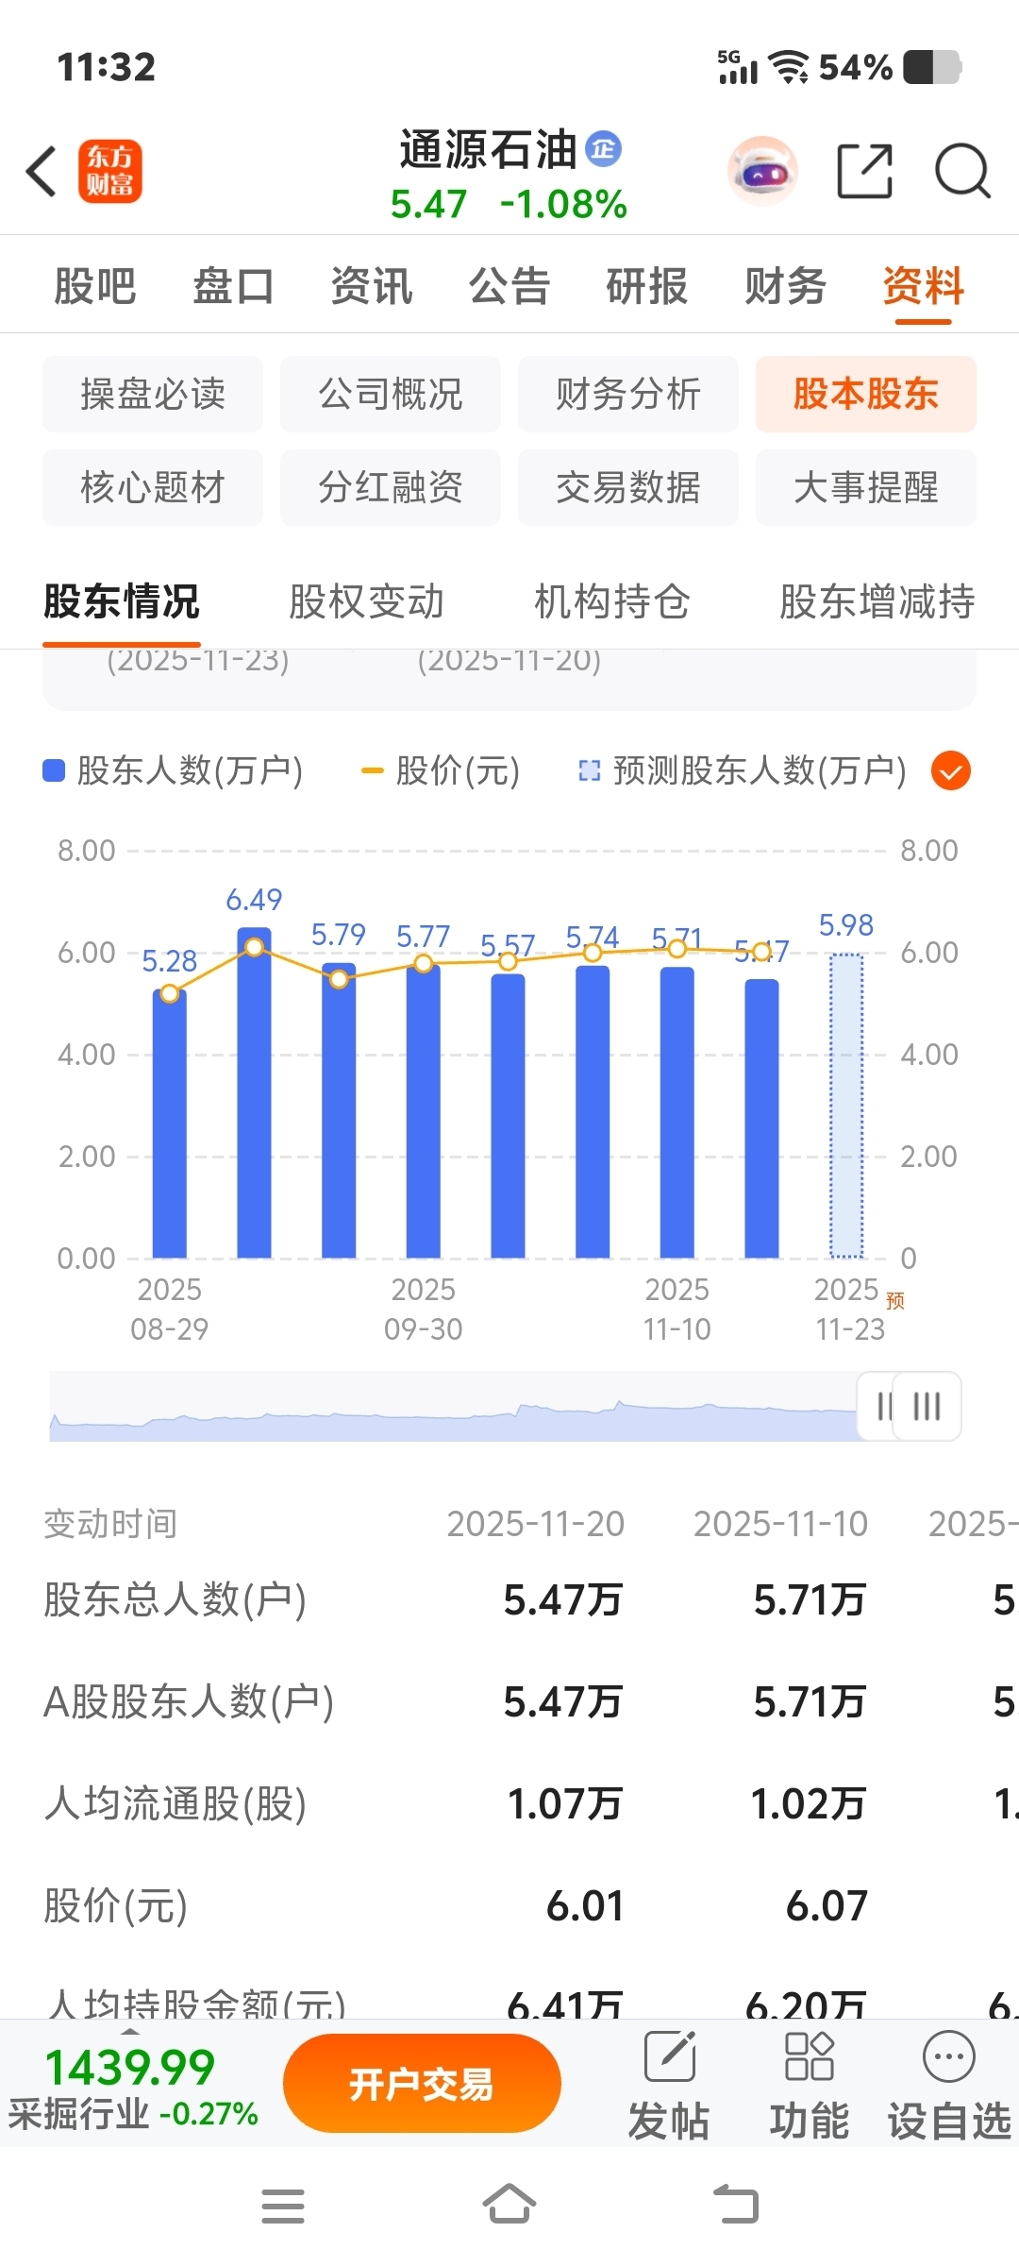This screenshot has width=1019, height=2266.
Task: Toggle the 预测股东人数 orange checkmark
Action: [x=951, y=771]
